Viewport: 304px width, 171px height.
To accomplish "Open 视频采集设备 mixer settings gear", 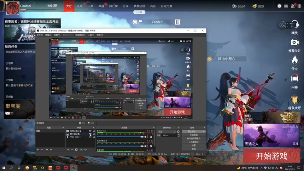I will (x=151, y=146).
